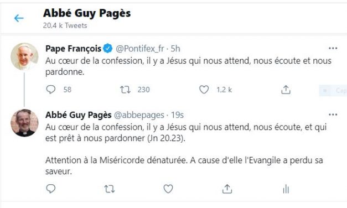
Task: Reply to Pape François tweet
Action: (51, 90)
